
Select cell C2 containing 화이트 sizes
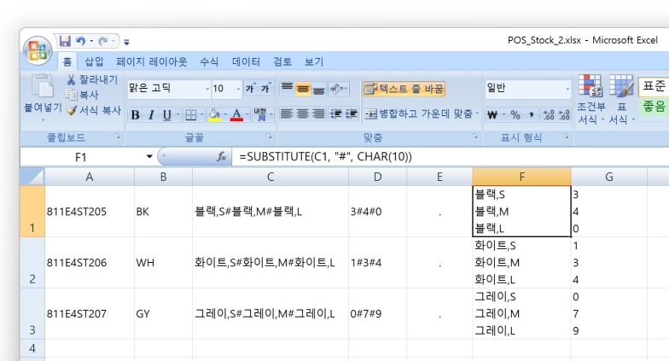pos(270,263)
